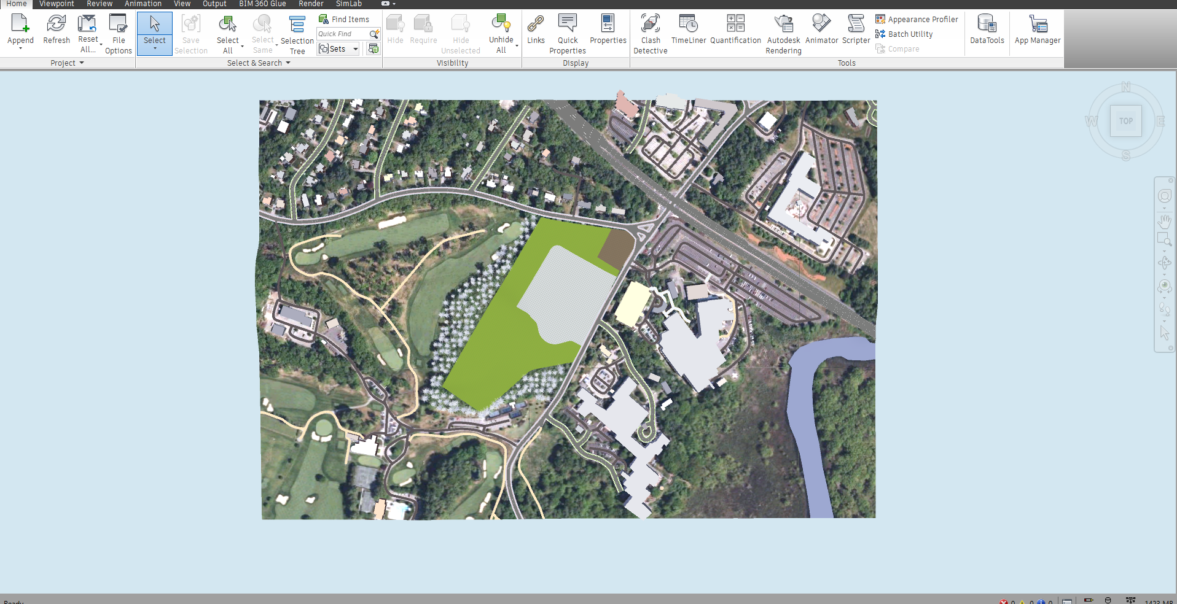The image size is (1177, 604).
Task: Select the Pan hand tool
Action: 1164,220
